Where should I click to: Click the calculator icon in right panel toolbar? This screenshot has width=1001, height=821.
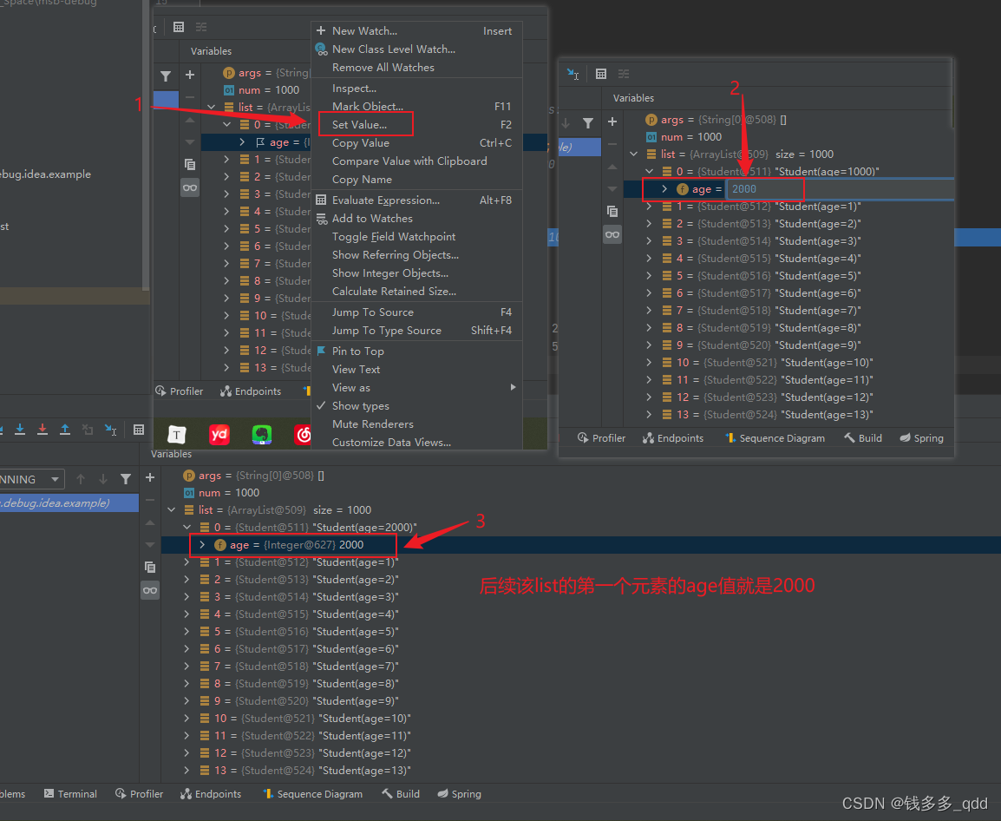coord(601,74)
